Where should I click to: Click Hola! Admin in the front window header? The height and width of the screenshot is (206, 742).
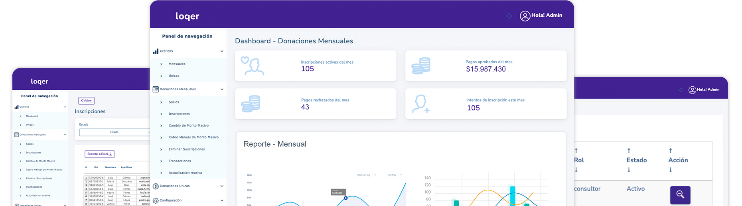point(547,16)
